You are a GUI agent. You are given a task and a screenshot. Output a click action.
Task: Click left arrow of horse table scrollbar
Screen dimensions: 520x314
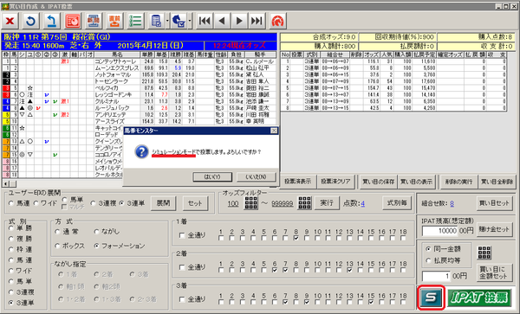5,183
